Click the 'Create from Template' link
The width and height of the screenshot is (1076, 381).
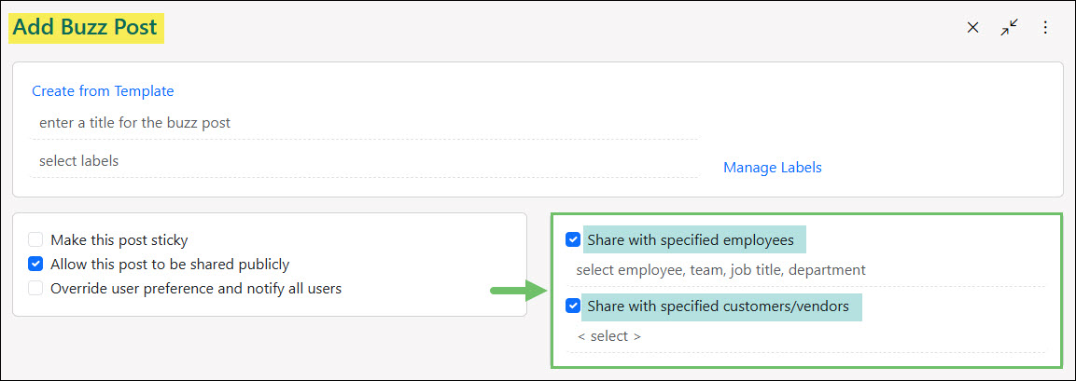click(103, 91)
